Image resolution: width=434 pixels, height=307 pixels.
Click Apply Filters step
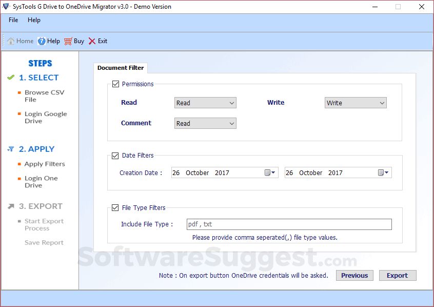coord(45,164)
